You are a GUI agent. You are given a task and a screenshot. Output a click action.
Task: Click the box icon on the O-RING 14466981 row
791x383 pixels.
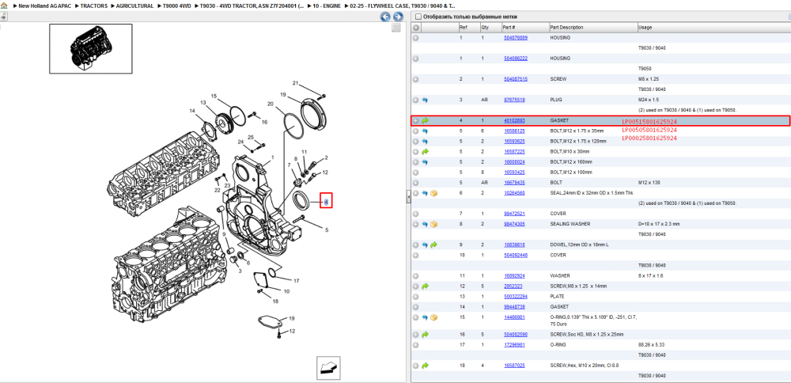pyautogui.click(x=433, y=317)
